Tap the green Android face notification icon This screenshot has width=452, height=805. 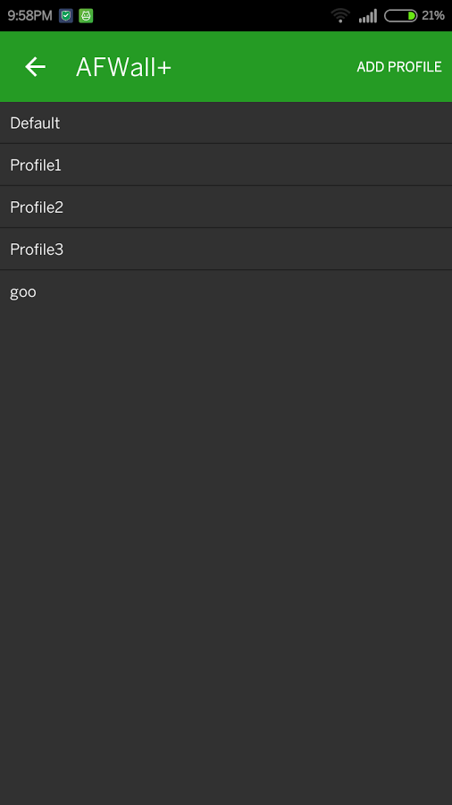click(x=86, y=15)
